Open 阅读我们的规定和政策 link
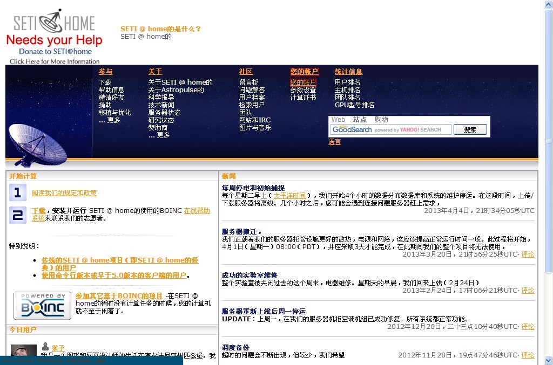 click(x=64, y=193)
